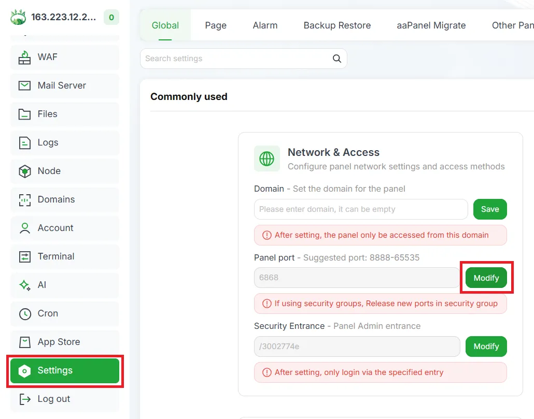Select the Node cube icon
Image resolution: width=534 pixels, height=419 pixels.
[24, 171]
